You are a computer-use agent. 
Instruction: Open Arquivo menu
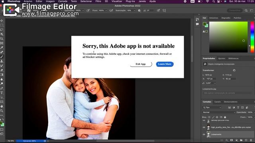pyautogui.click(x=28, y=1)
